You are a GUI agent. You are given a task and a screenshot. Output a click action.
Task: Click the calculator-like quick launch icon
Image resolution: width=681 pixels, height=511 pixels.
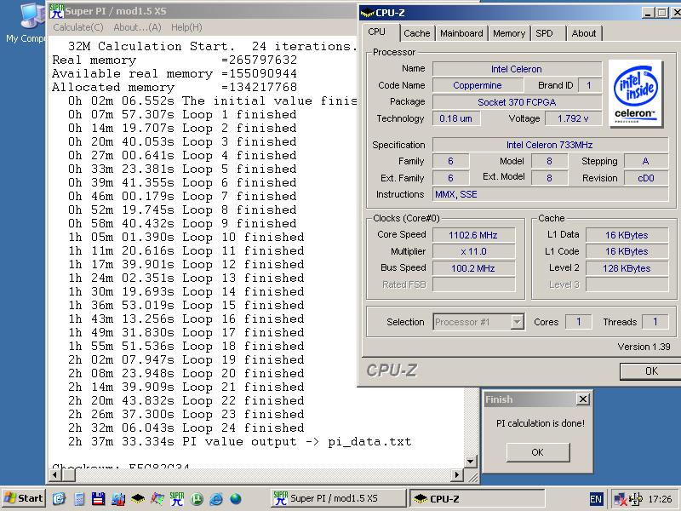[x=79, y=499]
